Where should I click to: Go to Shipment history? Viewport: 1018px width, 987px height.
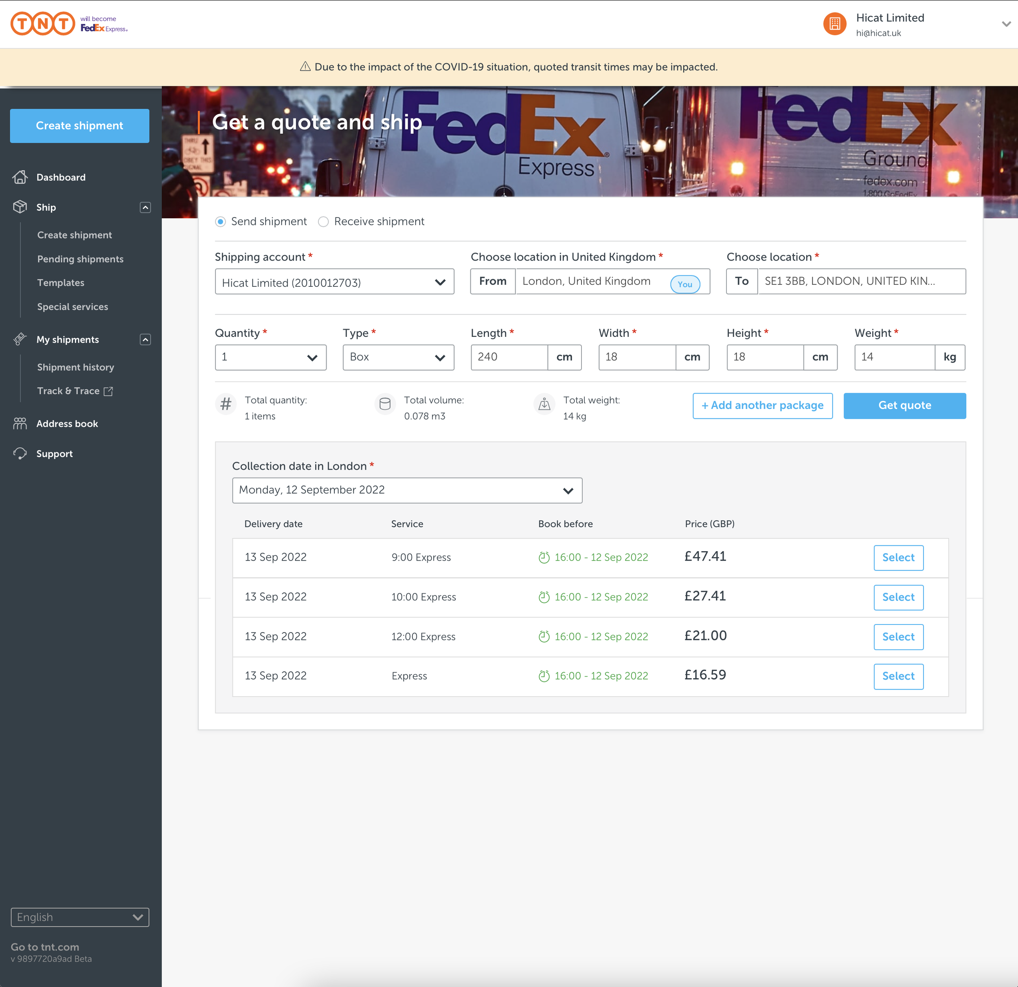coord(75,367)
